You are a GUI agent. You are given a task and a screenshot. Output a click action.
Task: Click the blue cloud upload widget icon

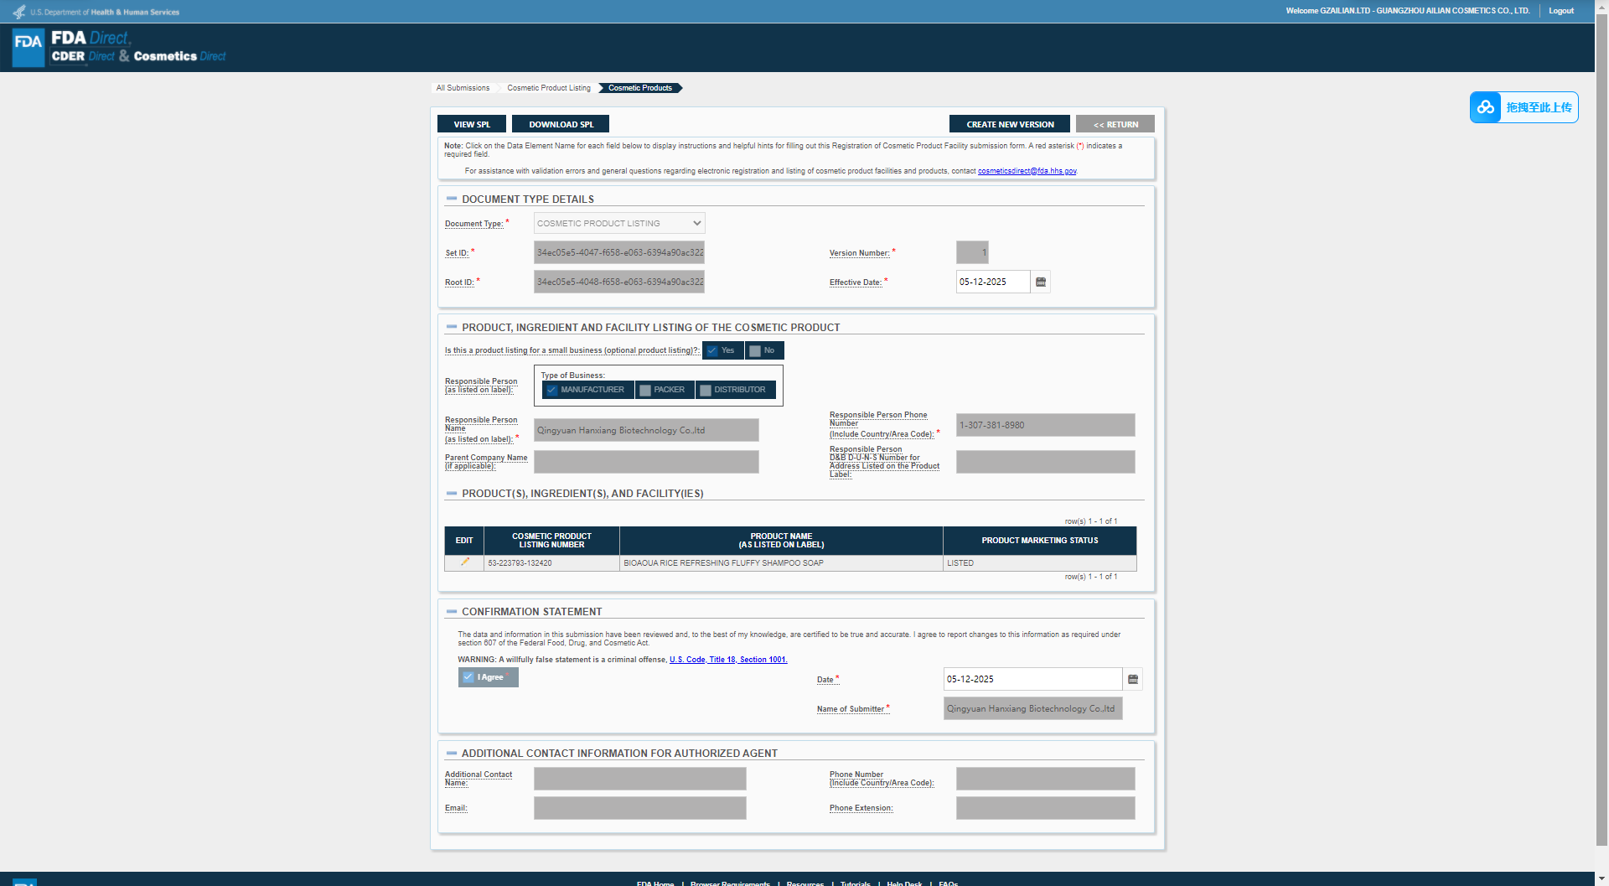(x=1486, y=107)
